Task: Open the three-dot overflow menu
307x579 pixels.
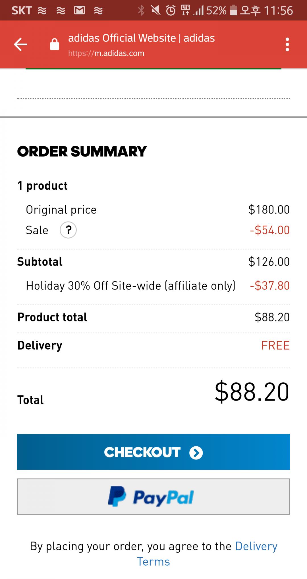Action: (x=287, y=44)
